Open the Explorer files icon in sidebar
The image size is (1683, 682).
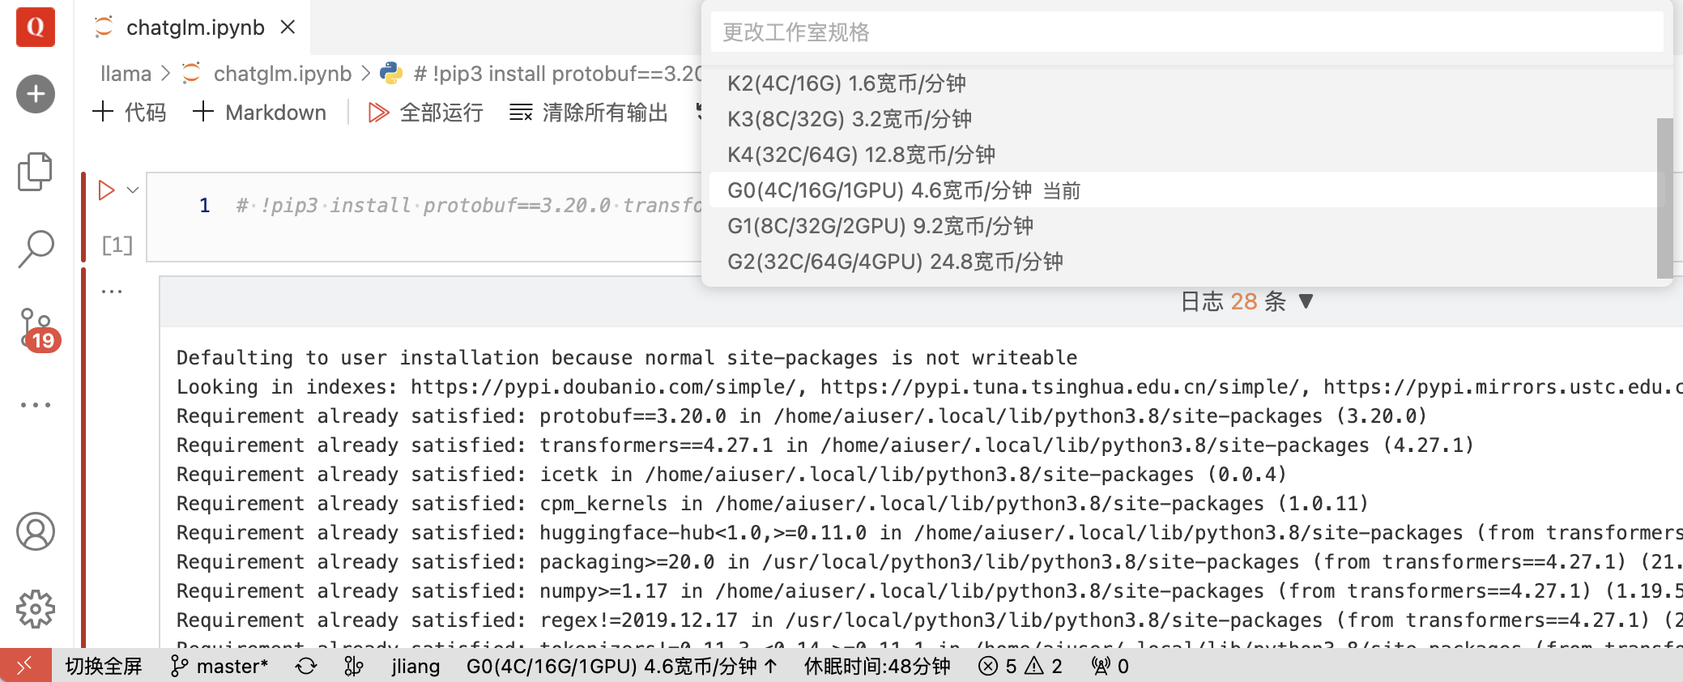[x=35, y=172]
